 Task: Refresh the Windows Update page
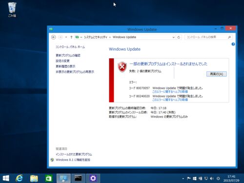point(179,37)
